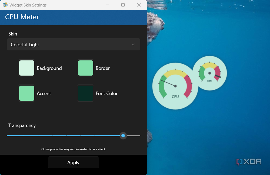
Task: Pick the Border color swatch
Action: pyautogui.click(x=86, y=68)
